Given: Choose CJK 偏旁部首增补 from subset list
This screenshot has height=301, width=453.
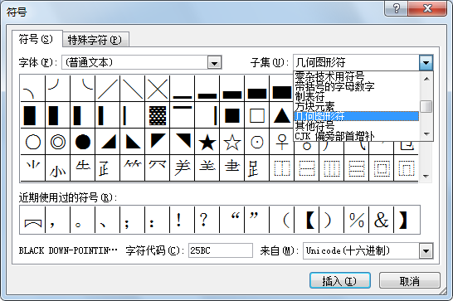Looking at the screenshot, I should point(356,136).
